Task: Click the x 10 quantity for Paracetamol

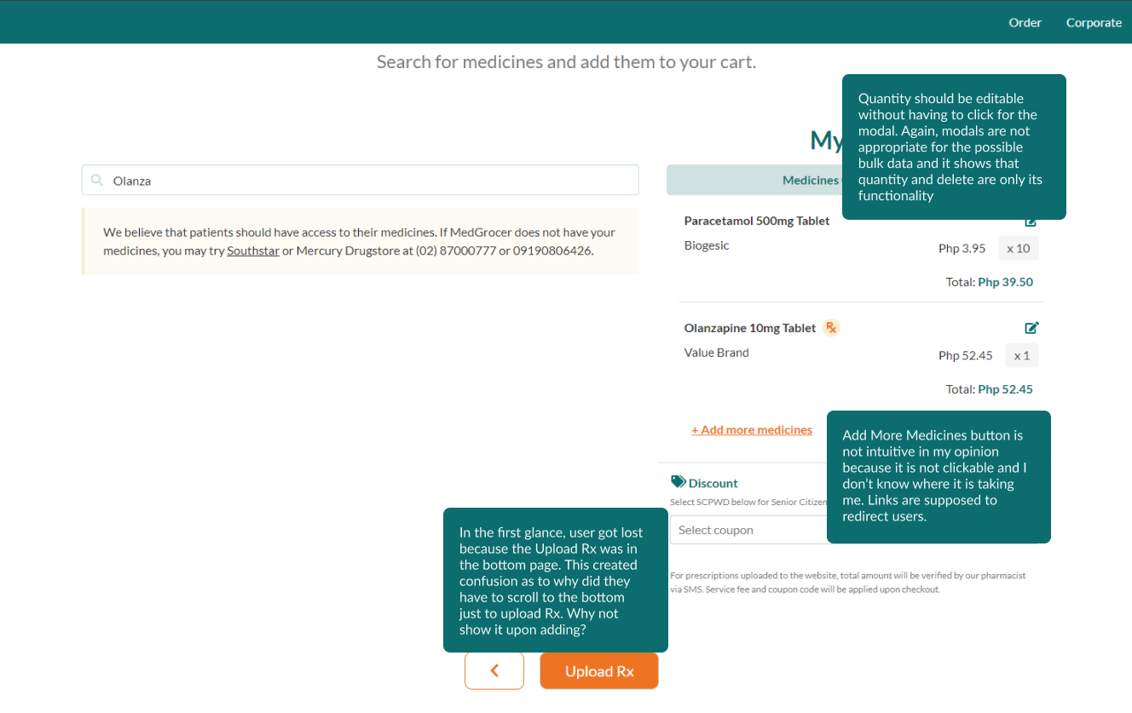Action: click(x=1019, y=249)
